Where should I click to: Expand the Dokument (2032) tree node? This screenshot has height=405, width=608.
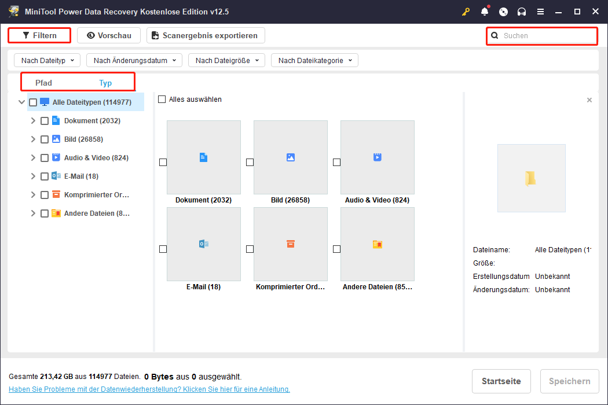point(33,121)
